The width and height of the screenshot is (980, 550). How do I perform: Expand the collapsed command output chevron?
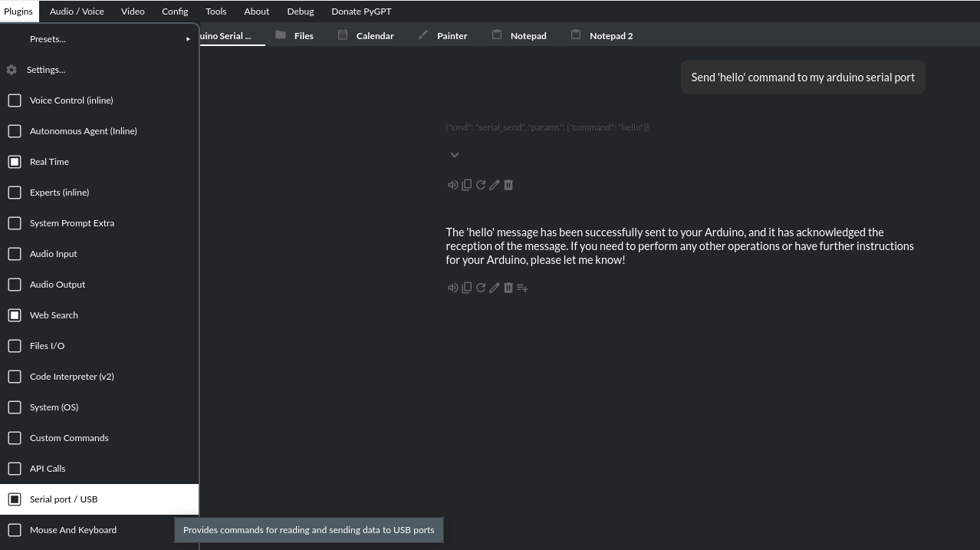(455, 155)
